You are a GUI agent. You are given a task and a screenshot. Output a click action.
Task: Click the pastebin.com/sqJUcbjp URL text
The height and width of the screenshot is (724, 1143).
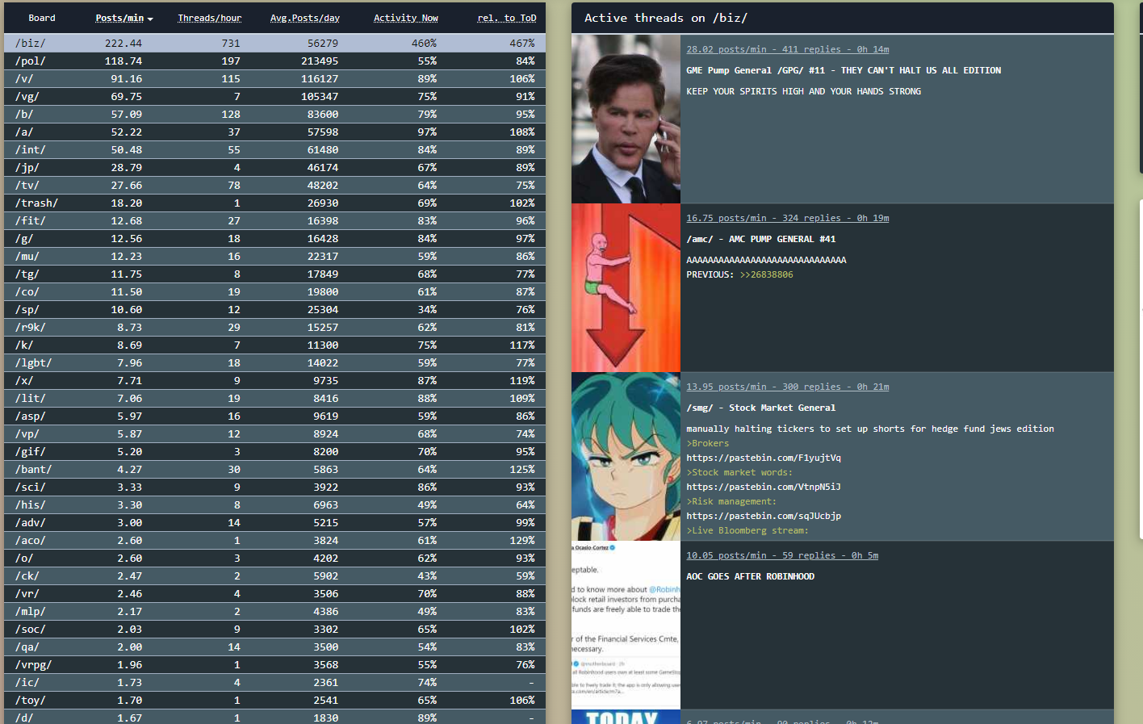[x=764, y=516]
